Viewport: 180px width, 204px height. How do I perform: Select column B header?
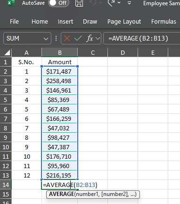tap(60, 52)
